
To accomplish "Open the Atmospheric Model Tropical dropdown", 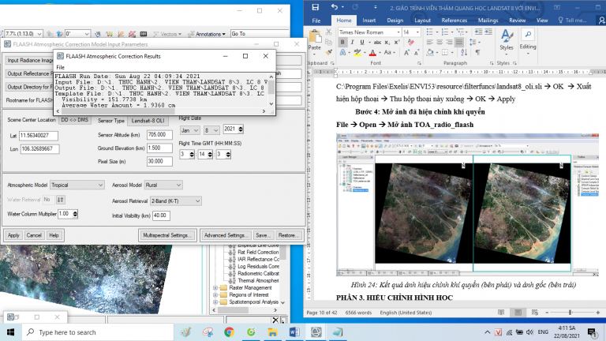I will click(x=77, y=185).
